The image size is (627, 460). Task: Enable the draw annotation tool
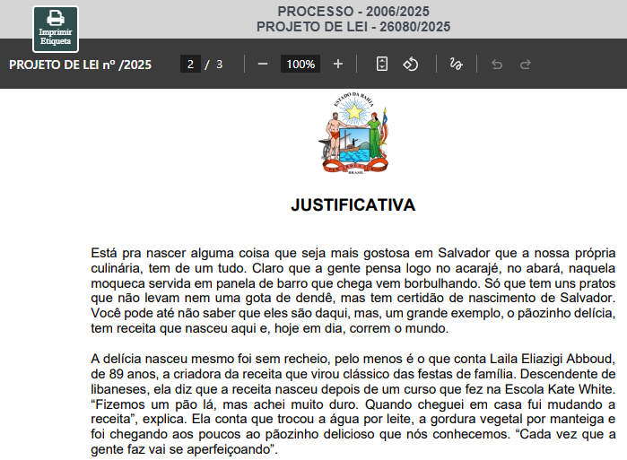click(456, 65)
